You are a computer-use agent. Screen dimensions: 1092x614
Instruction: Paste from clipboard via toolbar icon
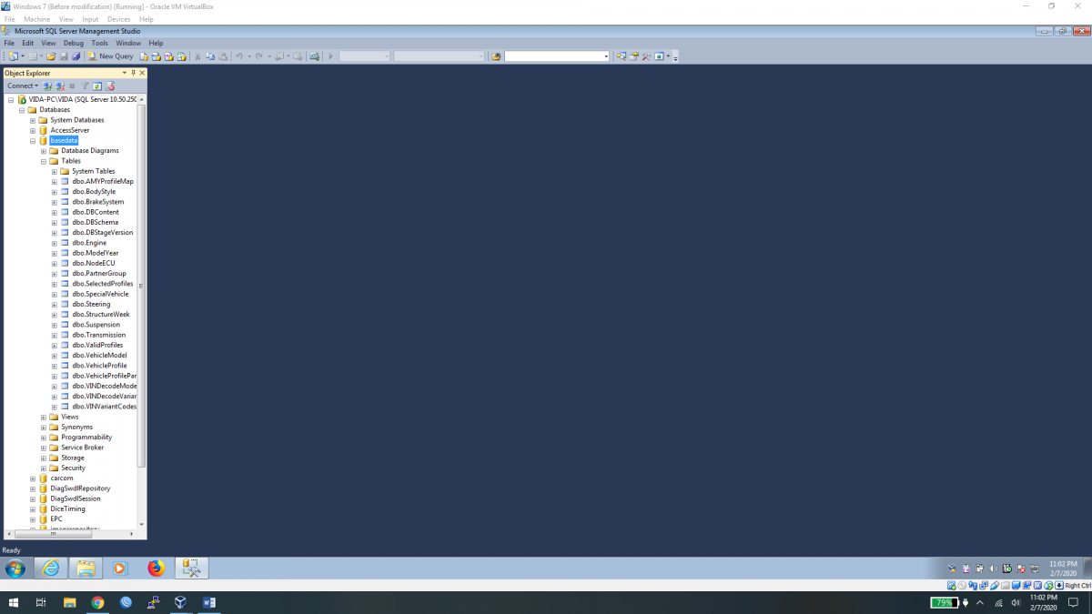click(x=223, y=56)
